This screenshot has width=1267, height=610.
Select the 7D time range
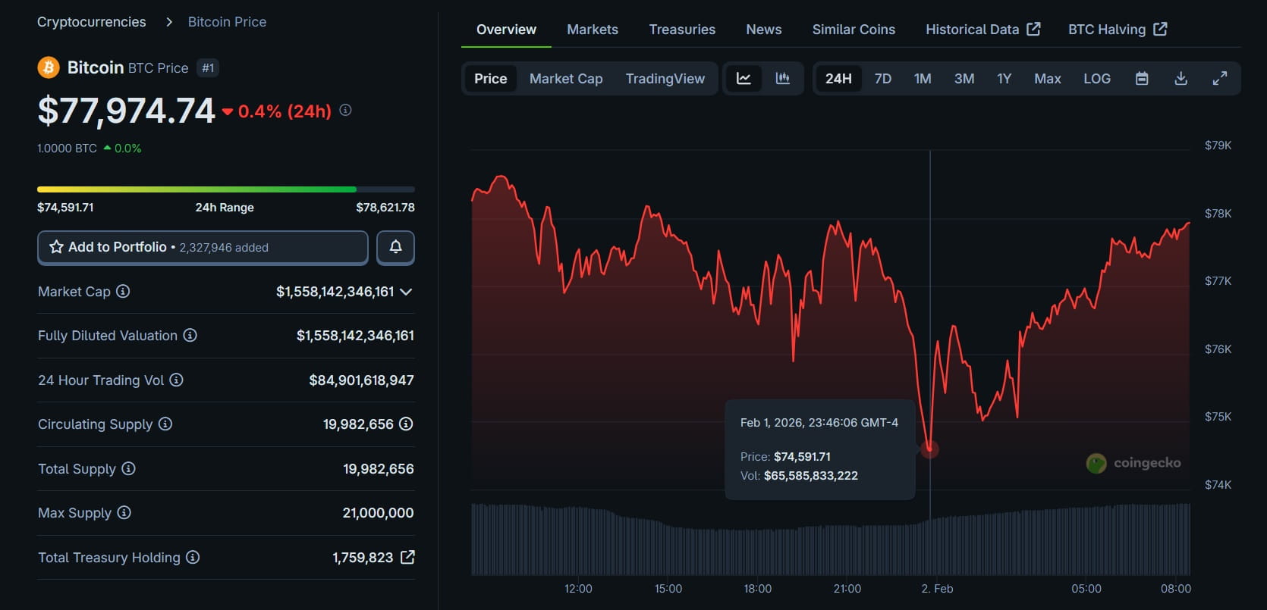coord(882,79)
